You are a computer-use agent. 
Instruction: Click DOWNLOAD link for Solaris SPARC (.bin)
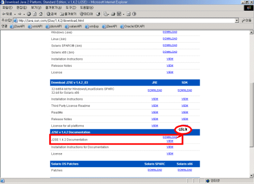[170, 45]
